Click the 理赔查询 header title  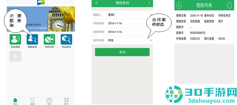coord(122,3)
